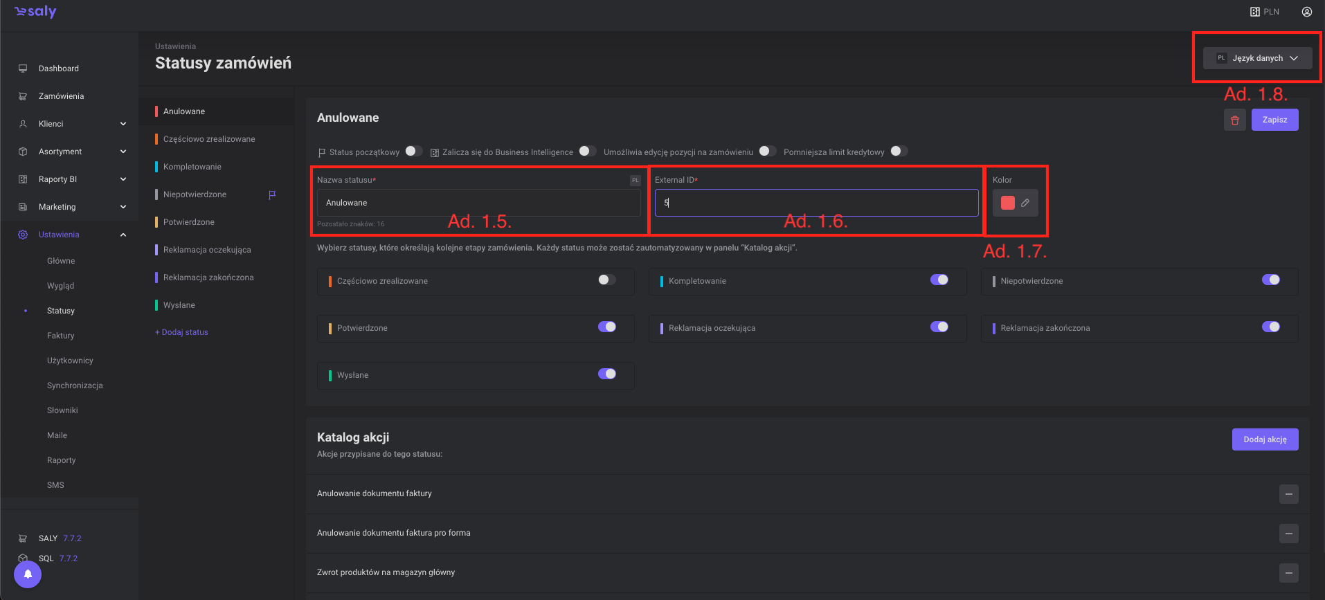Click the Nazwa statusu input field
The height and width of the screenshot is (600, 1325).
[478, 203]
